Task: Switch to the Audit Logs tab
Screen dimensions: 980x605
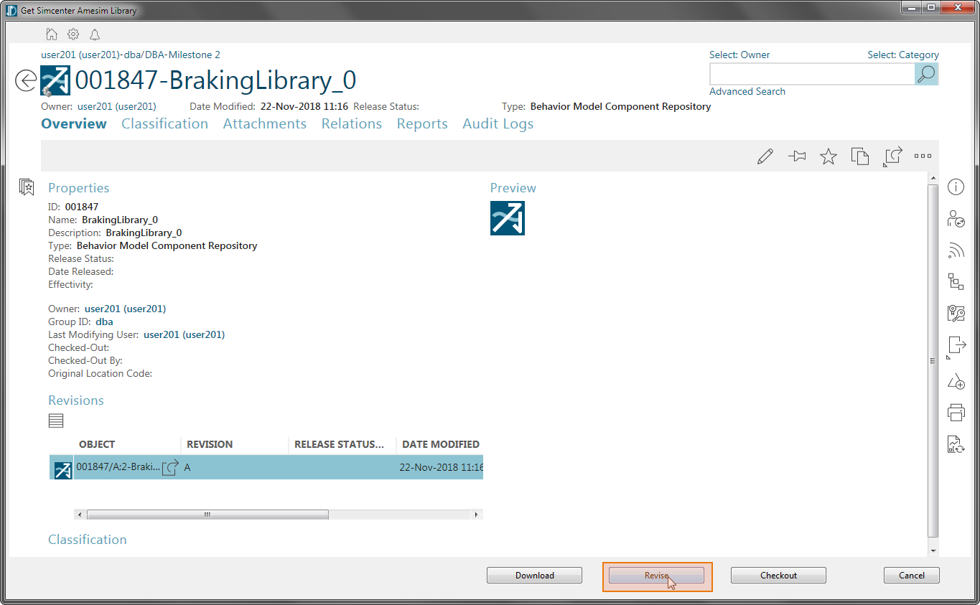Action: [498, 123]
